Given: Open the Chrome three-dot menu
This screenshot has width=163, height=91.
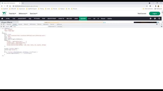Looking at the screenshot, I should coord(161,6).
